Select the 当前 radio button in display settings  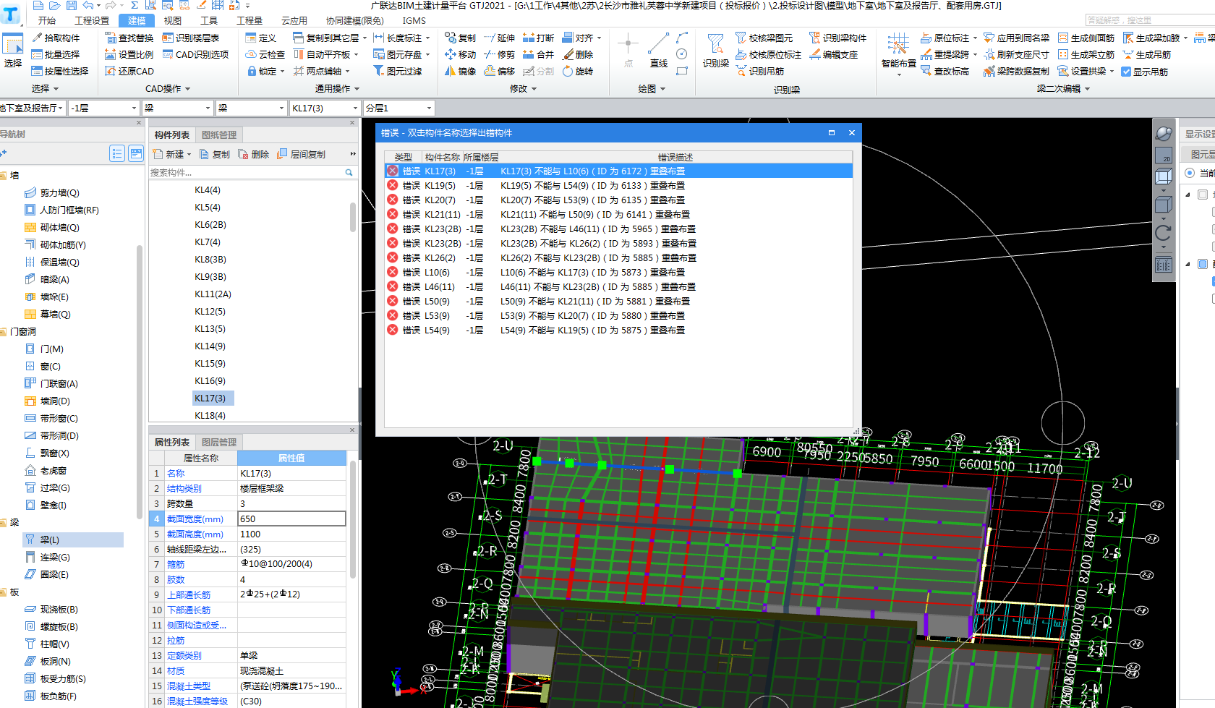[x=1190, y=173]
